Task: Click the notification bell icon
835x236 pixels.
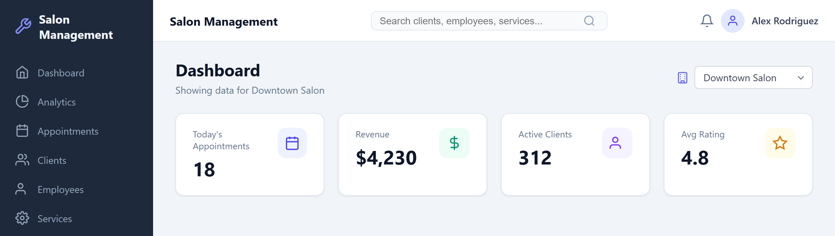Action: coord(707,20)
